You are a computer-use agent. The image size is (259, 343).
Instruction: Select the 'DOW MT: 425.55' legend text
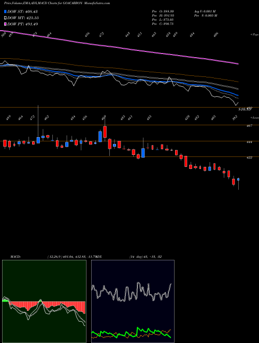tap(23, 18)
